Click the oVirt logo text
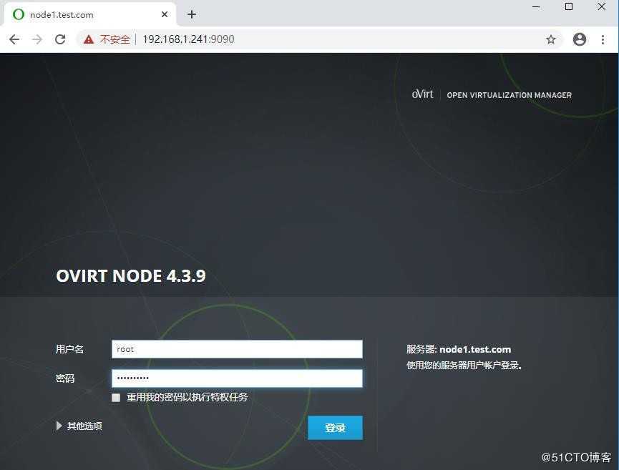This screenshot has height=470, width=619. point(422,94)
